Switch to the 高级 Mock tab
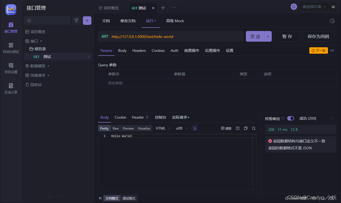This screenshot has width=341, height=203. tap(175, 21)
